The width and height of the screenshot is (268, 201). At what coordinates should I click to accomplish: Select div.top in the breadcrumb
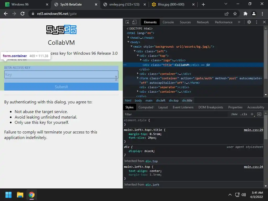tap(174, 100)
